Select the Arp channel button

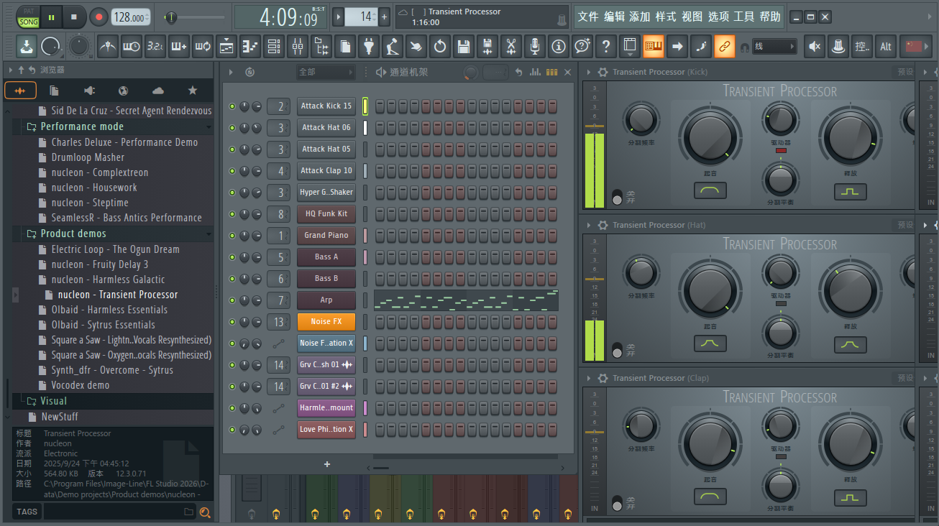point(326,300)
